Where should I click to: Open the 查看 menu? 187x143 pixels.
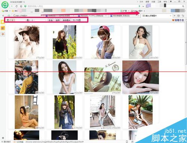(147, 1)
